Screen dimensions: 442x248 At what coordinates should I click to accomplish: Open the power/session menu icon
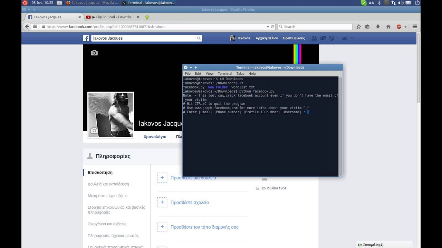(x=417, y=3)
